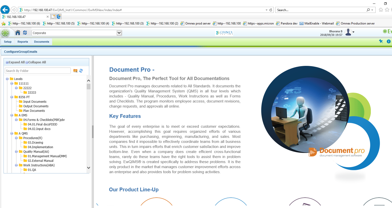Open the https--apps.micron bookmark

(258, 23)
